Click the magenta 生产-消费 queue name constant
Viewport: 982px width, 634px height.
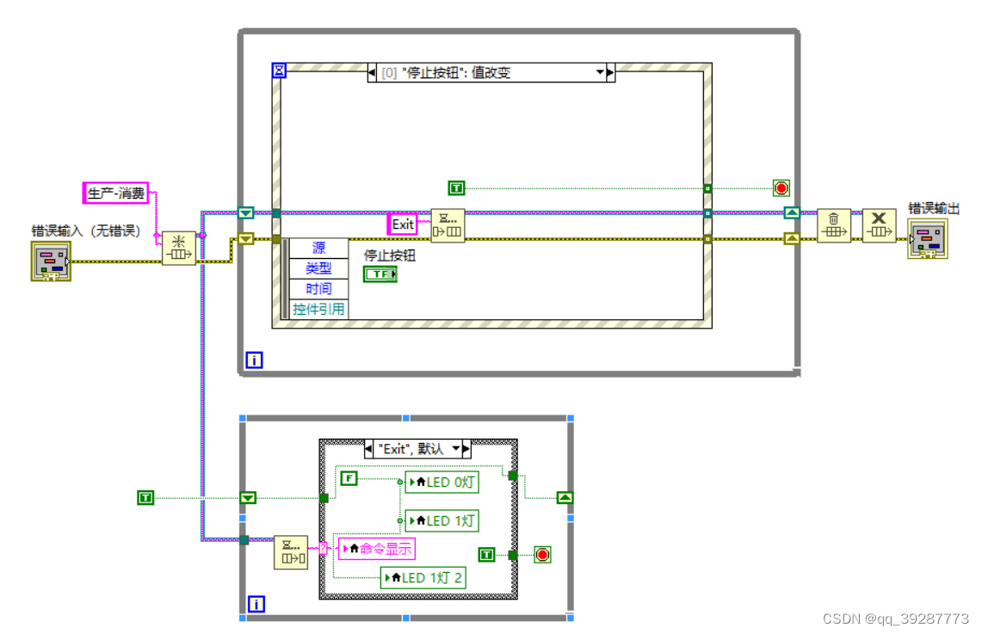pos(116,193)
